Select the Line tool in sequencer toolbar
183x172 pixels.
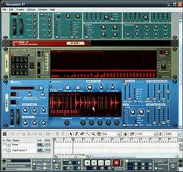coord(88,134)
